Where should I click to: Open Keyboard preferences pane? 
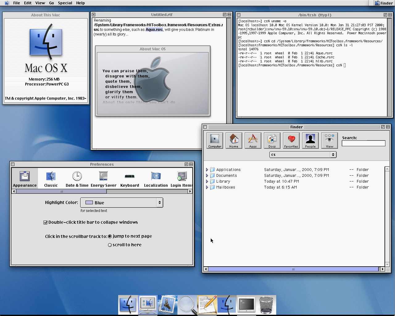pos(130,179)
